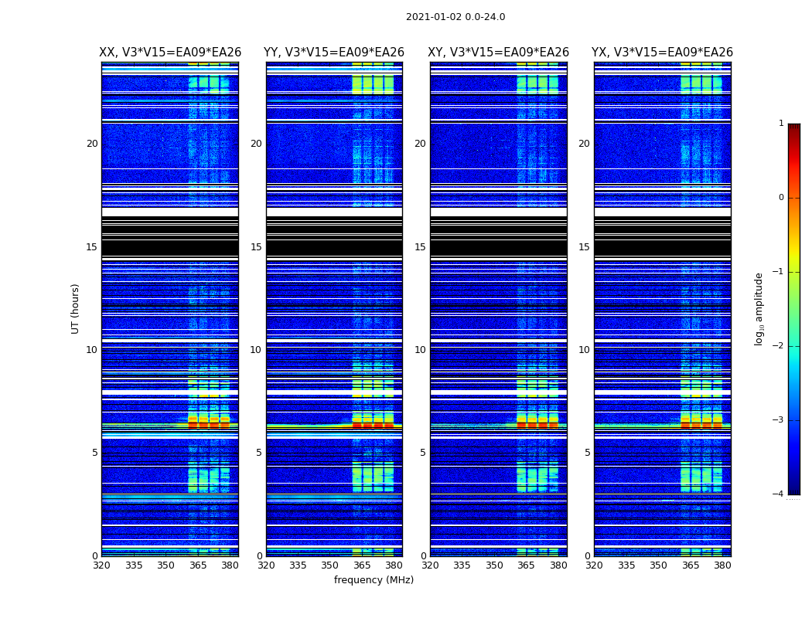Select the XX polarization panel title

point(170,53)
